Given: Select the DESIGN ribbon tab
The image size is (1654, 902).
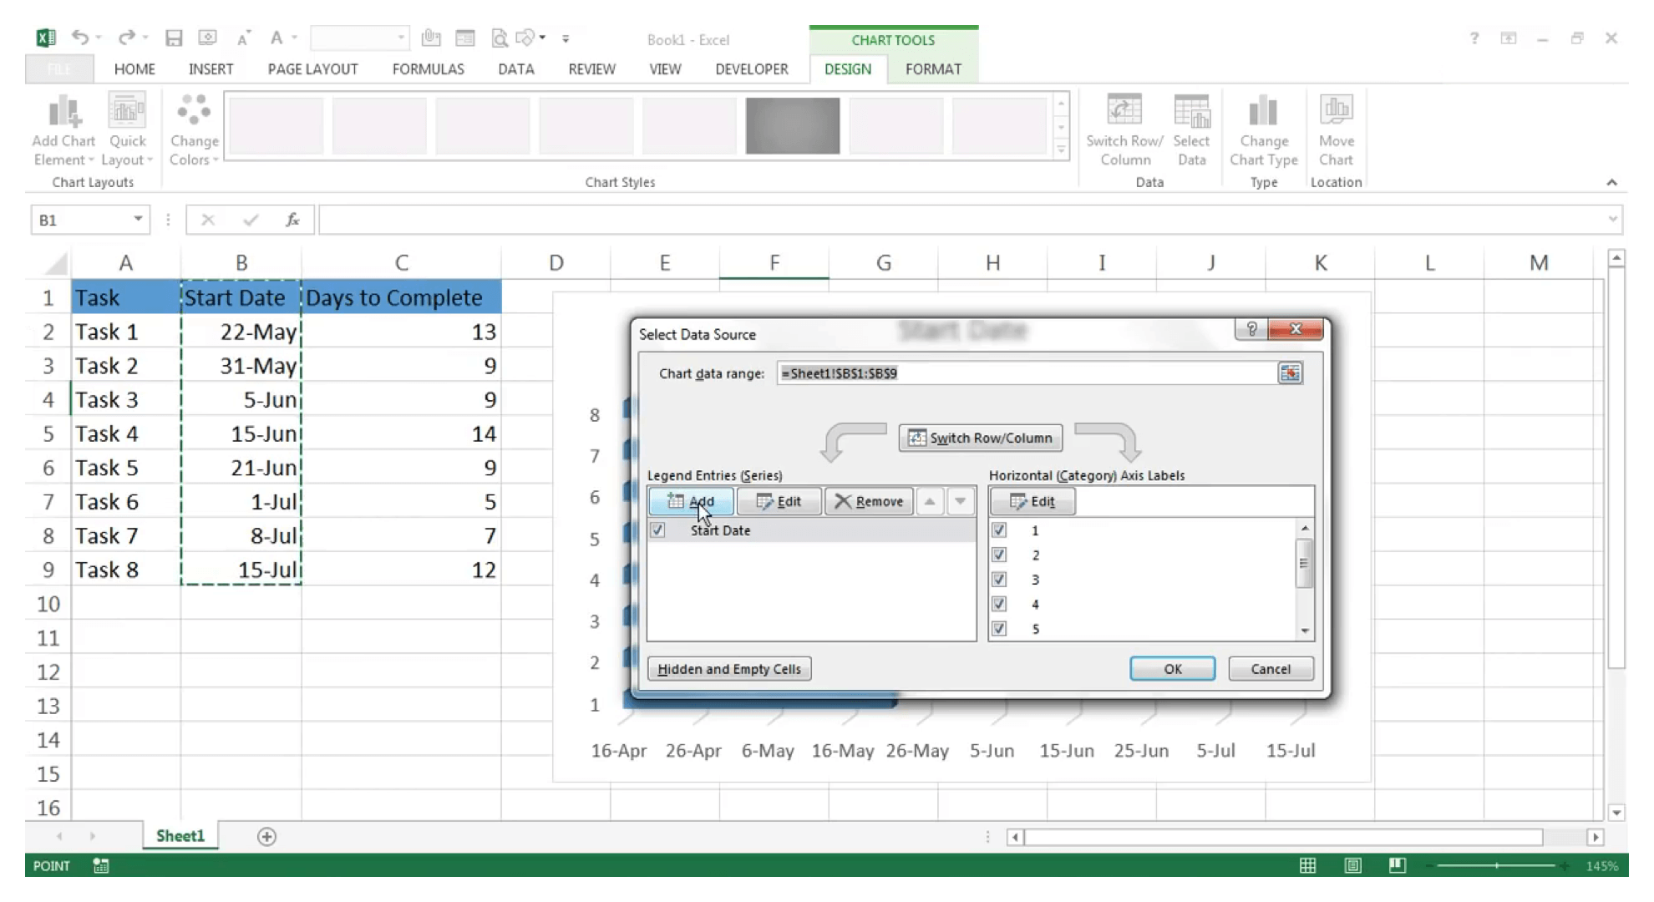Looking at the screenshot, I should pos(848,68).
